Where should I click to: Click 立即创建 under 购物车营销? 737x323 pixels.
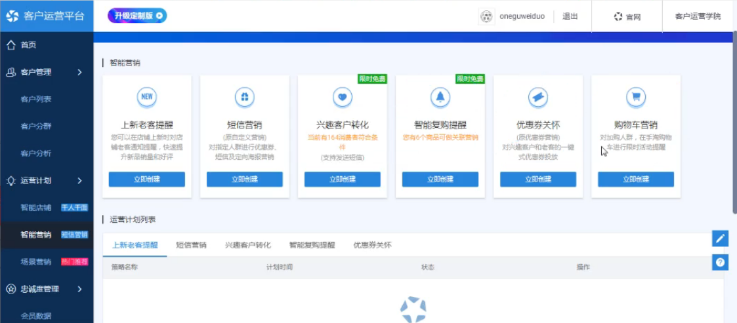(635, 180)
